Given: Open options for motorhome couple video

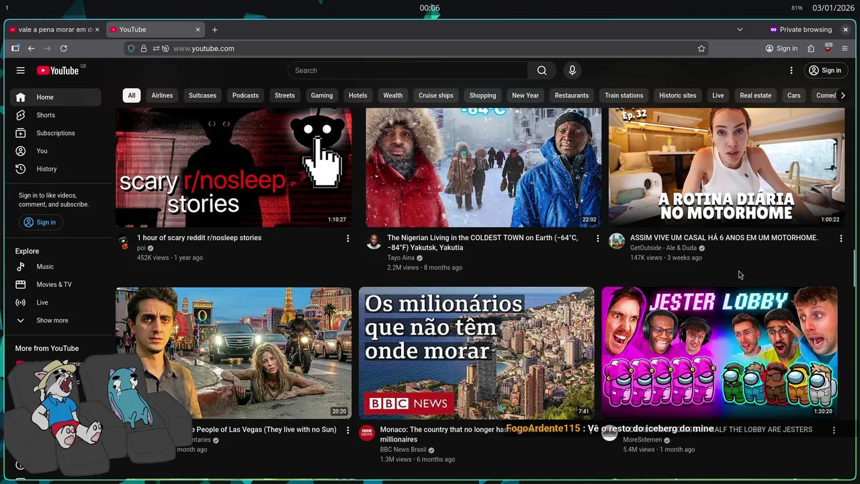Looking at the screenshot, I should pyautogui.click(x=841, y=239).
